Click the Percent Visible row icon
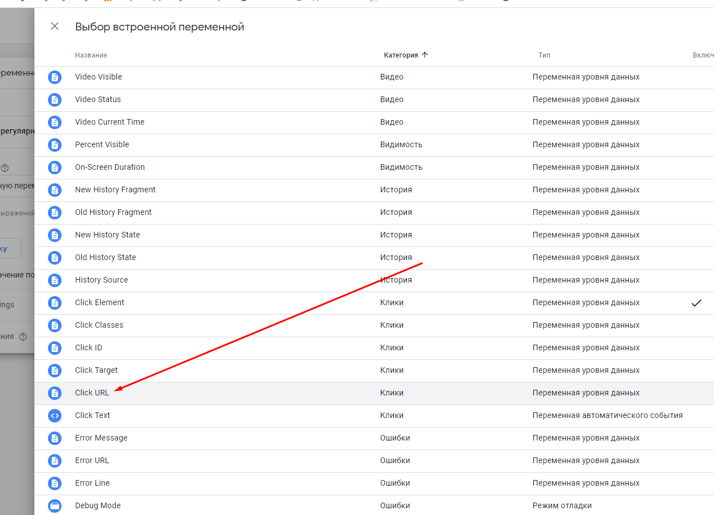Viewport: 714px width, 515px height. [x=54, y=145]
